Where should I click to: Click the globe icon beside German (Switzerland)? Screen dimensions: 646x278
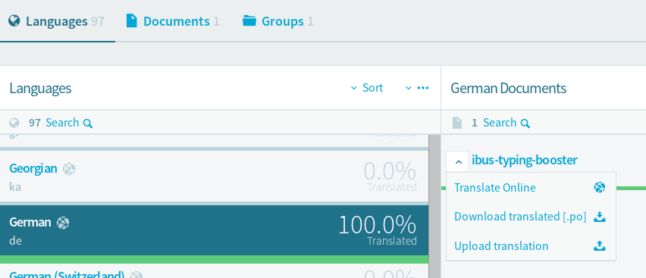click(x=136, y=275)
